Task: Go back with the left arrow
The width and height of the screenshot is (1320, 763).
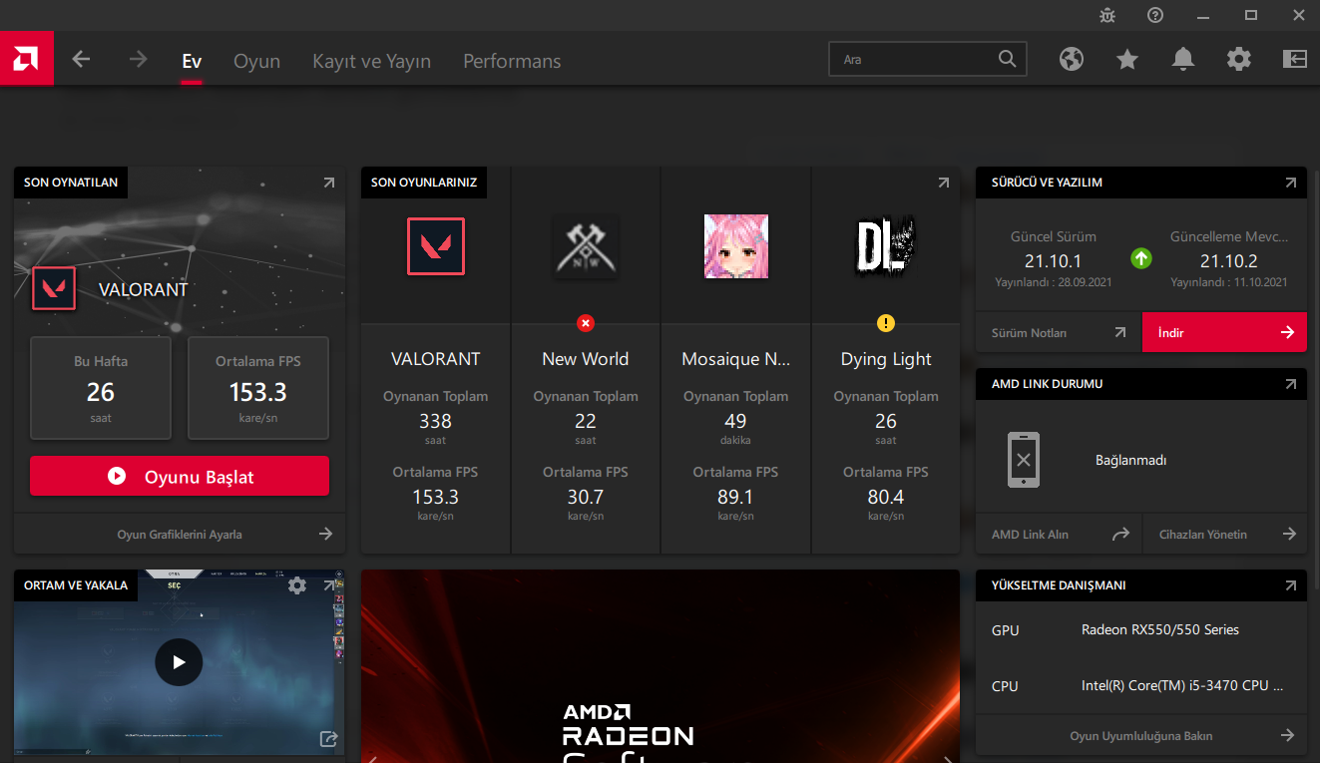Action: click(x=81, y=60)
